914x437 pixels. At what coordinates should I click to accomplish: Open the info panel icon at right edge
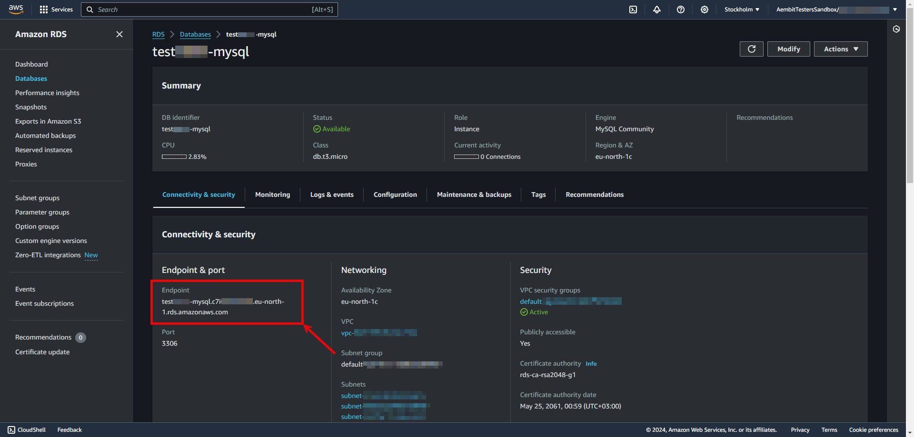896,29
